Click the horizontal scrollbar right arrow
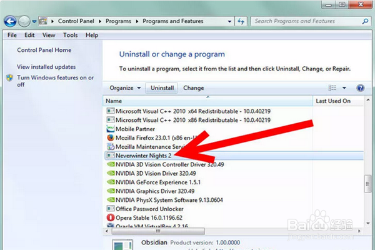The height and width of the screenshot is (250, 375). (x=359, y=231)
